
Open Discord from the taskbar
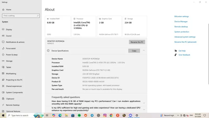[x=130, y=115]
